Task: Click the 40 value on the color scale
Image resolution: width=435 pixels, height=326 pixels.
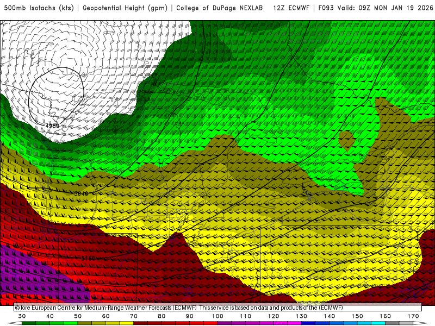Action: point(50,316)
